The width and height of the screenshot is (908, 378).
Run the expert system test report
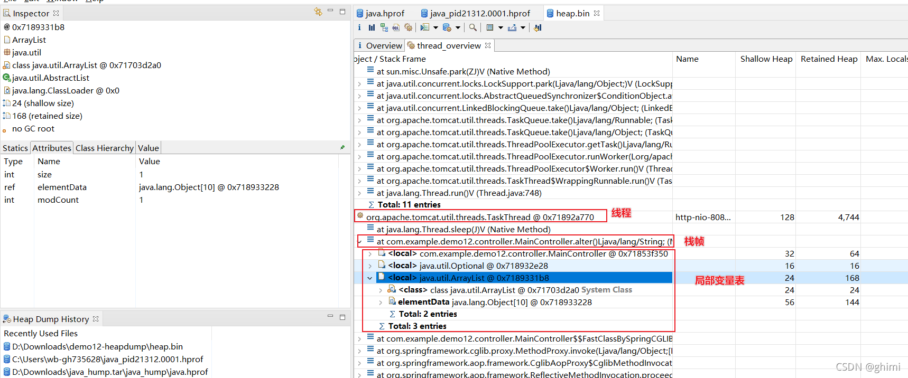coord(424,27)
